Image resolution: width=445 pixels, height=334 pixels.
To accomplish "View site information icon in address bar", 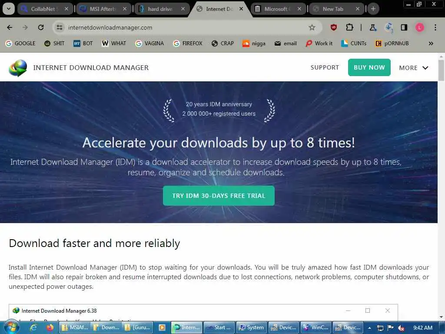I will [x=59, y=27].
